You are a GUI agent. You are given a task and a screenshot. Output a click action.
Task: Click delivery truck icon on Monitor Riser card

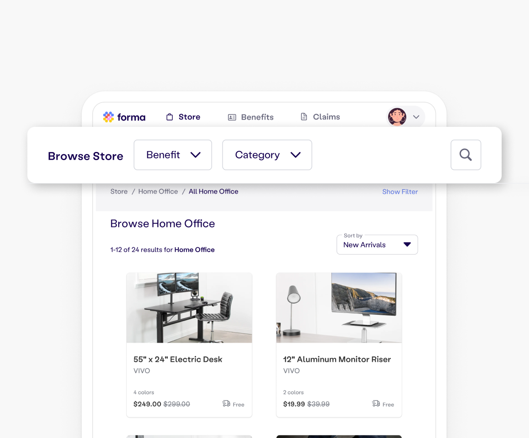pyautogui.click(x=376, y=403)
